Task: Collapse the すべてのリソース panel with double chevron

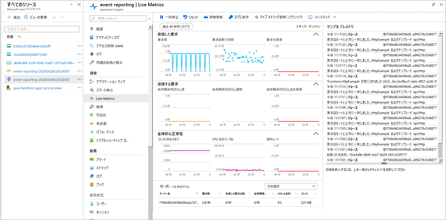Action: [71, 4]
